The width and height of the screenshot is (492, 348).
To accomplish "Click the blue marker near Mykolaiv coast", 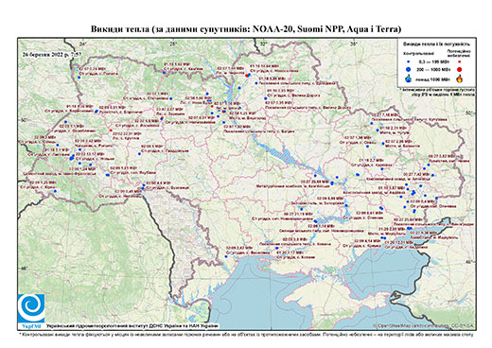I will click(226, 256).
